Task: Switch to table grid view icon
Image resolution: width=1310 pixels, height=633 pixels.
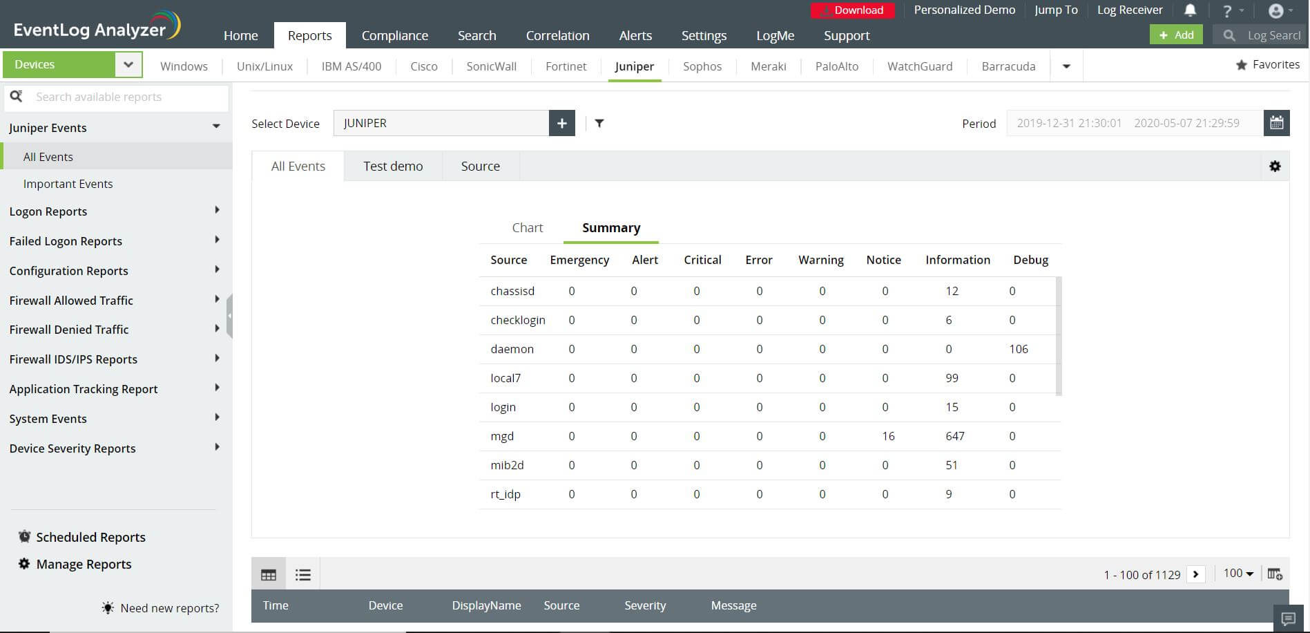Action: 269,574
